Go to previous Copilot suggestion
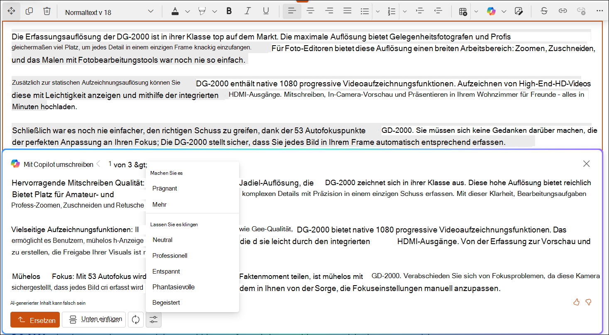 (98, 164)
